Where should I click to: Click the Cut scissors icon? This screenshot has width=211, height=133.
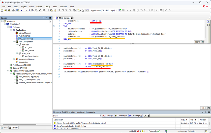29,10
